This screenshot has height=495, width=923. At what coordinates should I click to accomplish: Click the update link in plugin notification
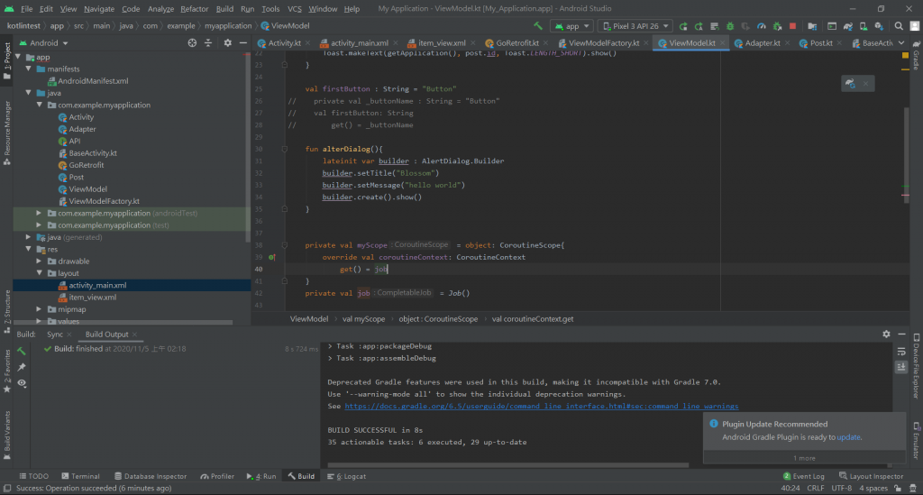[x=848, y=437]
